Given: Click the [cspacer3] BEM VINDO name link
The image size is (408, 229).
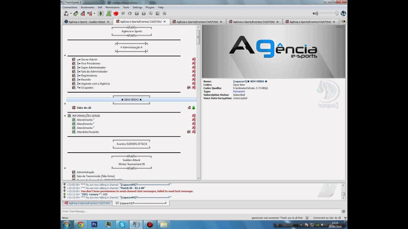Looking at the screenshot, I should click(x=250, y=81).
